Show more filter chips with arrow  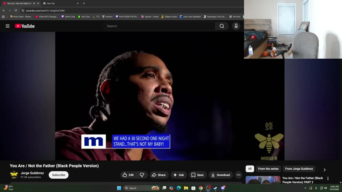(324, 170)
